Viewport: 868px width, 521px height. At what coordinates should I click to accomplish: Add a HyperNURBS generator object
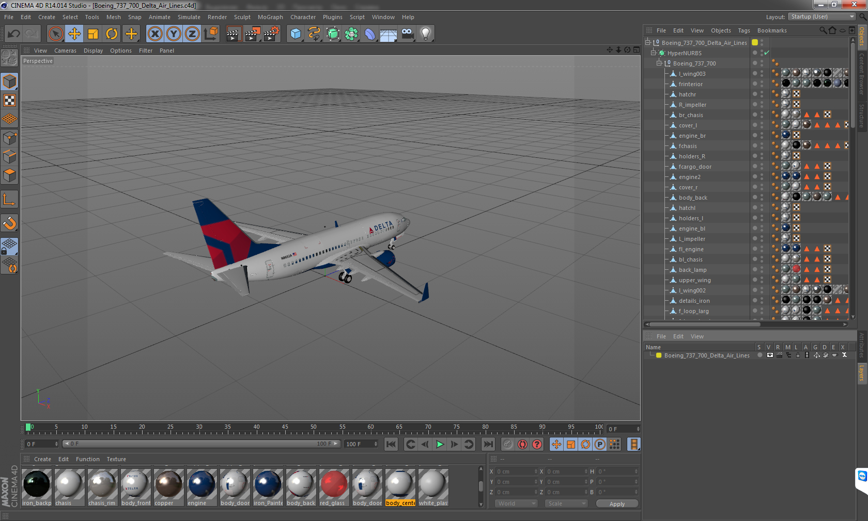[x=333, y=34]
